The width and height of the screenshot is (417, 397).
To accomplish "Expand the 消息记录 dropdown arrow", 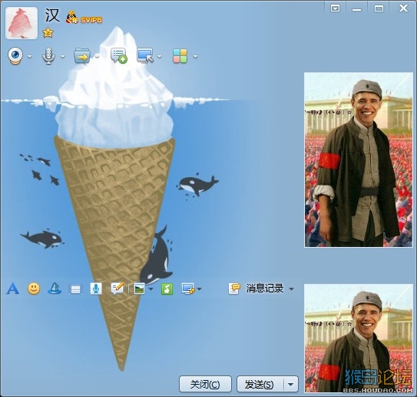I will (x=292, y=289).
